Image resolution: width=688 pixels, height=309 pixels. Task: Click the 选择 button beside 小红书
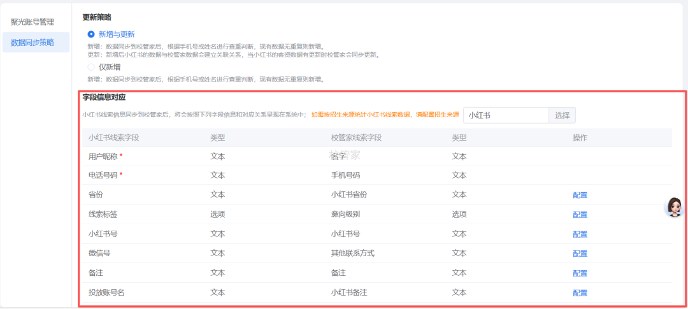pyautogui.click(x=563, y=115)
